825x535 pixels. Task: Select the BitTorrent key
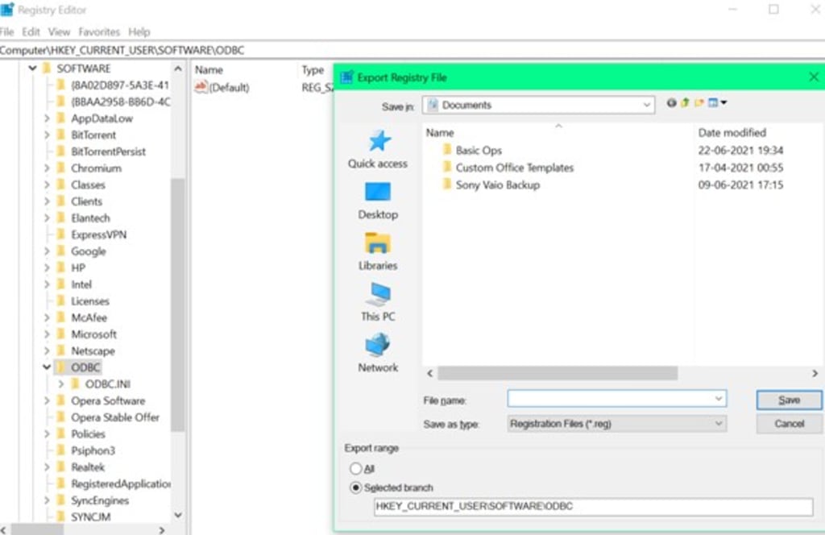[x=93, y=135]
